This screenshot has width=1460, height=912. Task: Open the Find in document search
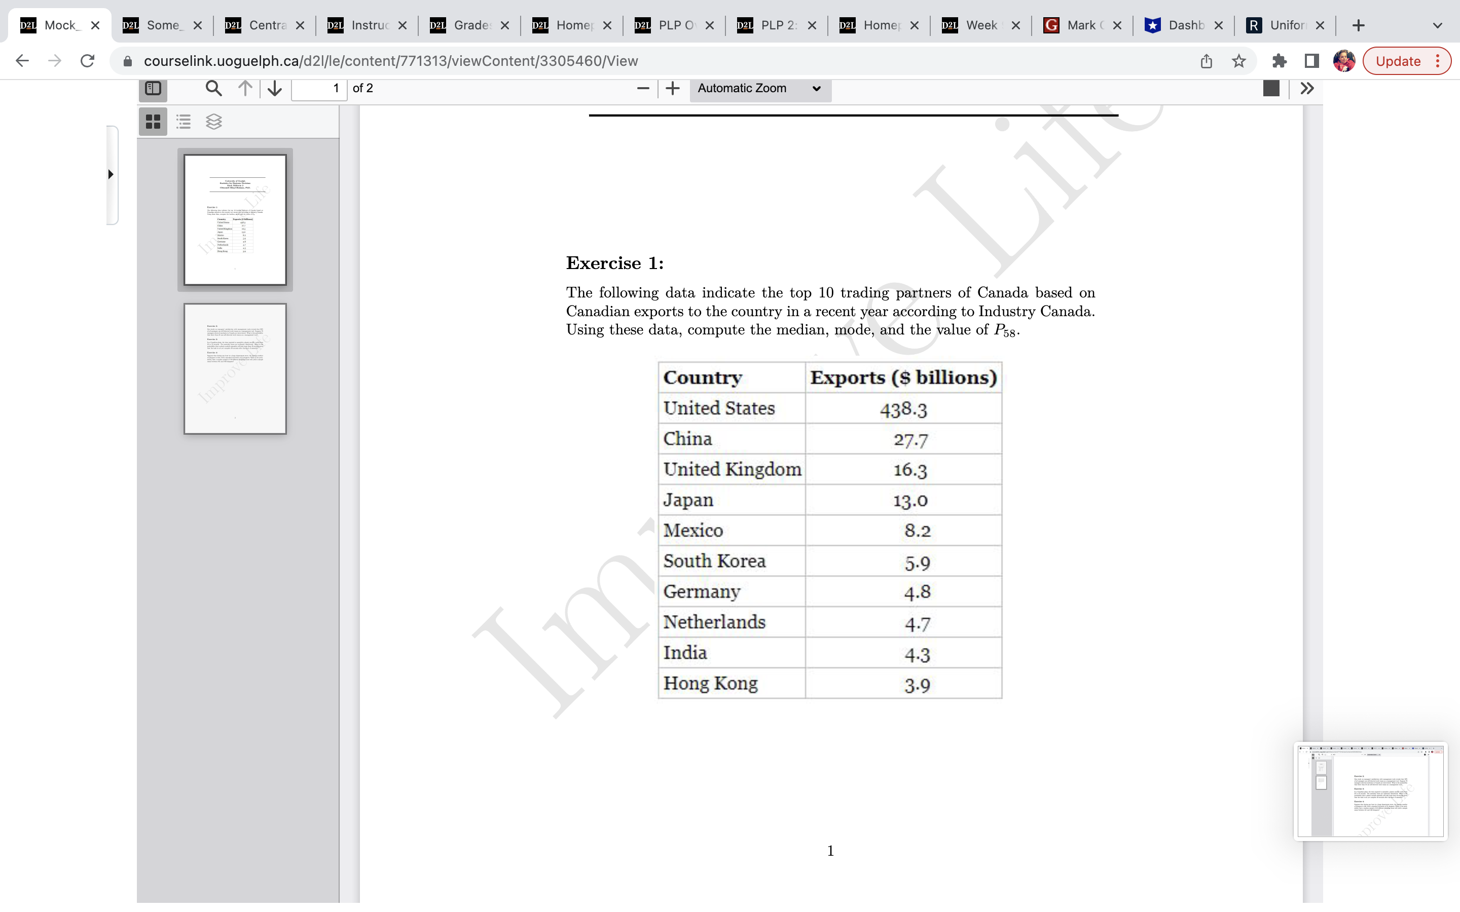click(x=213, y=89)
